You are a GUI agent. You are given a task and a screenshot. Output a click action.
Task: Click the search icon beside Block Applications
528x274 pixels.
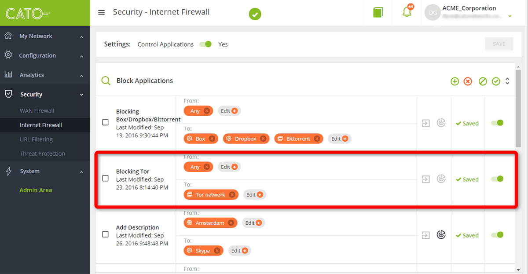(106, 80)
